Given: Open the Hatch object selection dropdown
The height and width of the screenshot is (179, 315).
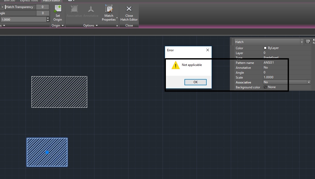Looking at the screenshot, I should (302, 42).
